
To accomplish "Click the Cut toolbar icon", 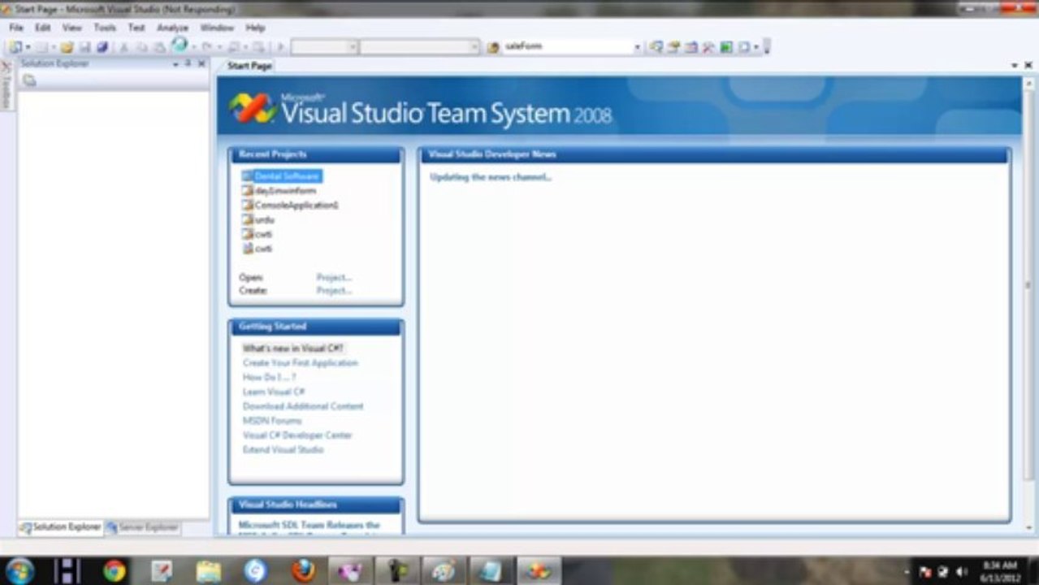I will tap(123, 47).
